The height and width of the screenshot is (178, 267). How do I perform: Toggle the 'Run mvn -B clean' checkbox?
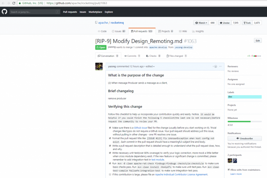click(110, 163)
